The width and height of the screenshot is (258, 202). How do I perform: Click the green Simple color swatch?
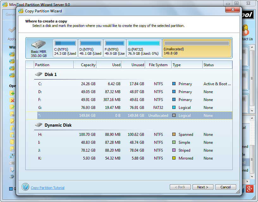[x=174, y=142]
